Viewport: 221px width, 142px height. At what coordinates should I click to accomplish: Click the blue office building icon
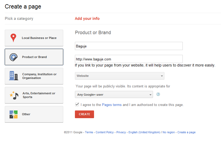tap(13, 76)
